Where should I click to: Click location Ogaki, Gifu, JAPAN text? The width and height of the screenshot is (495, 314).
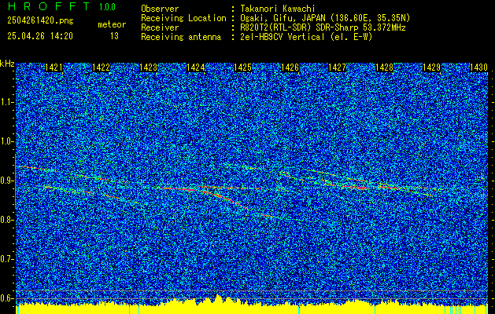click(x=325, y=18)
